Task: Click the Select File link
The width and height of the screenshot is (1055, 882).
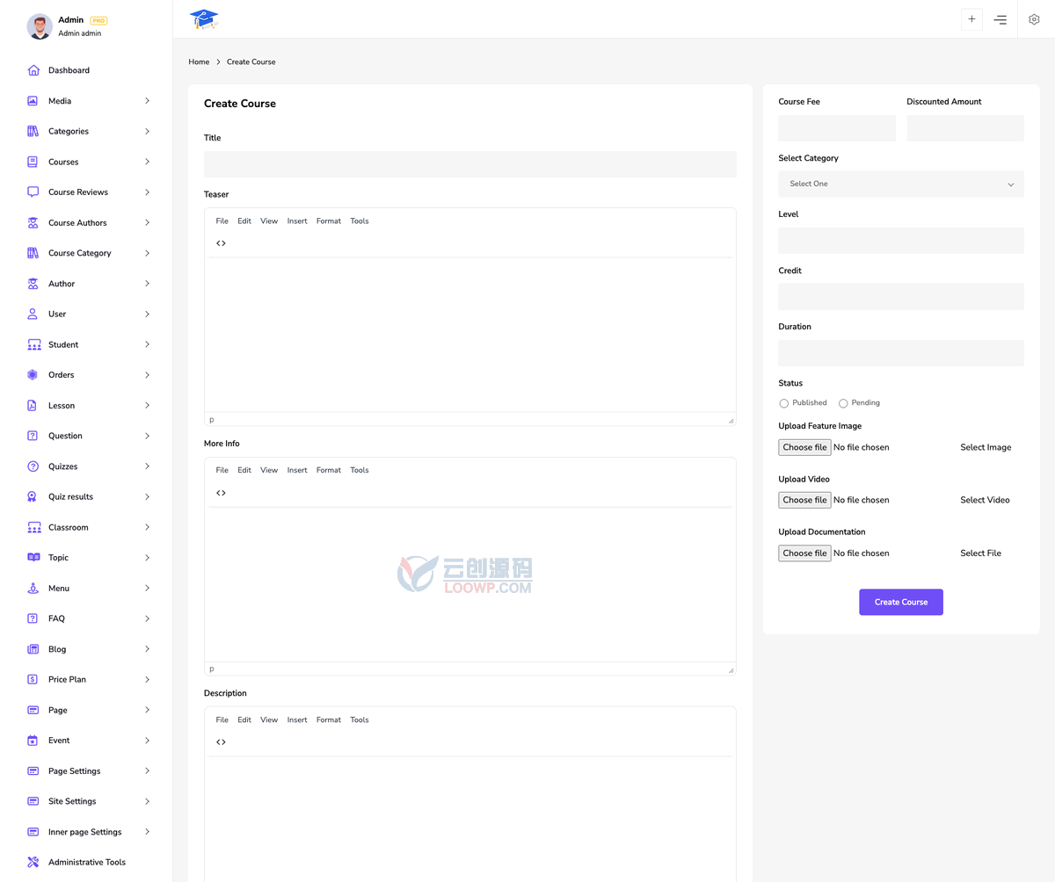Action: click(980, 553)
